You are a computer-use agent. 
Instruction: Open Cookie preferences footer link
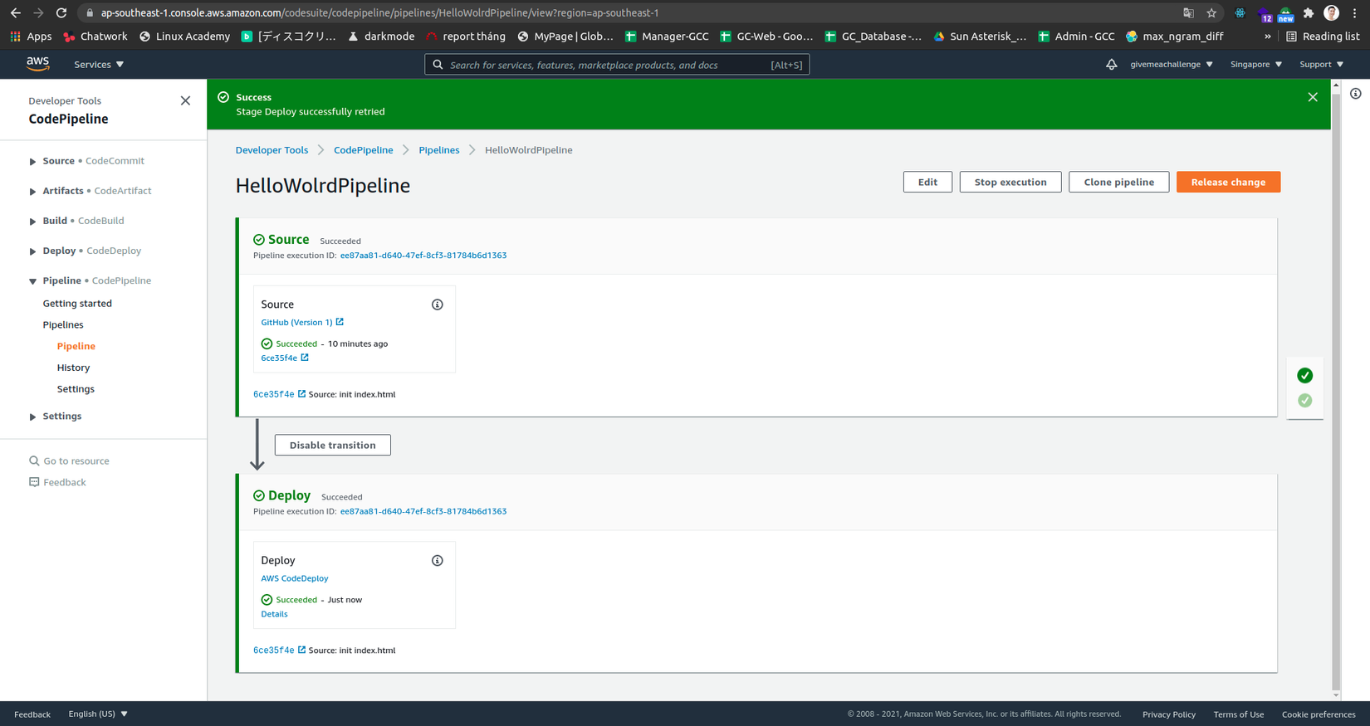click(x=1319, y=714)
